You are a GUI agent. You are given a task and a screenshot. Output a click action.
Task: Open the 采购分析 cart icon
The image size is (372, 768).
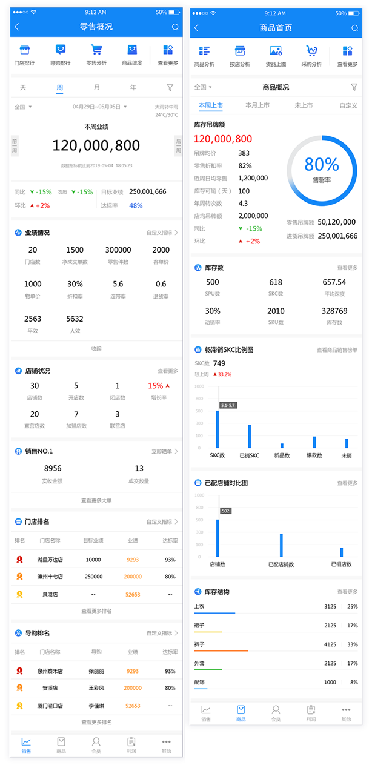(311, 51)
